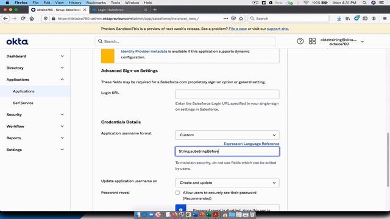
Task: Click the page vertical scrollbar thumb
Action: click(x=388, y=159)
